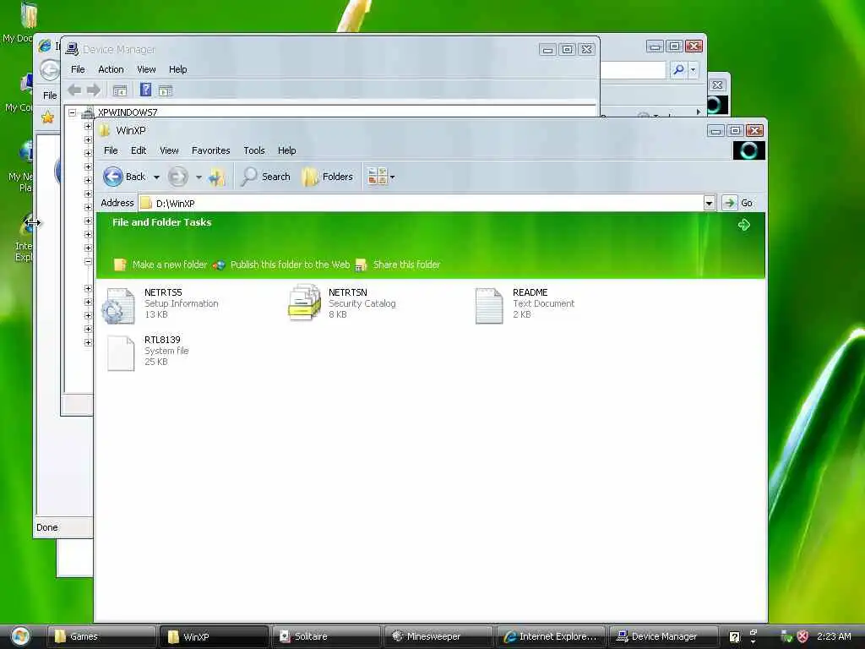This screenshot has height=649, width=865.
Task: Open Edit menu in WinXP window
Action: point(139,150)
